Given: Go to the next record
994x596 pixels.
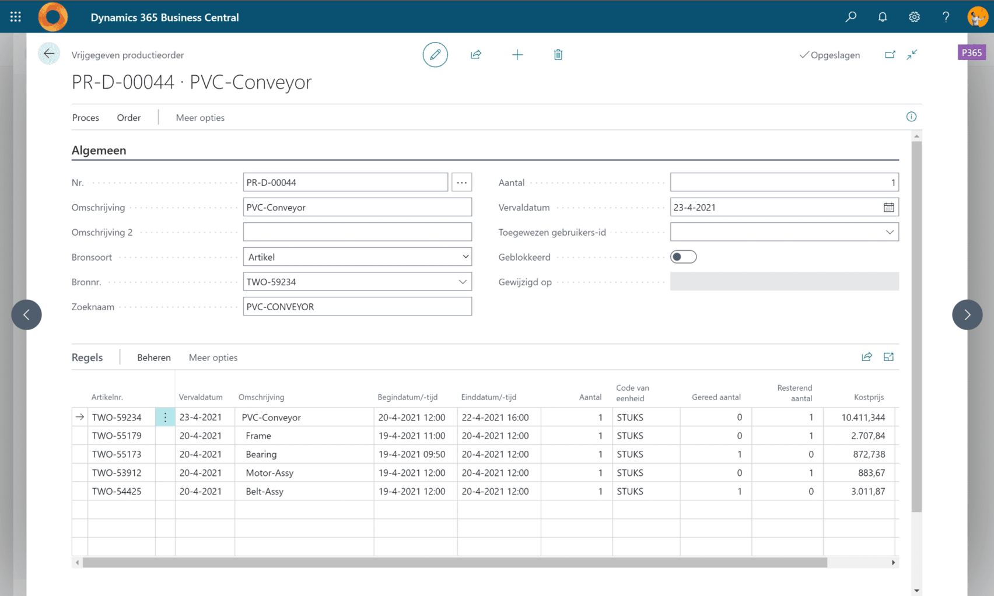Looking at the screenshot, I should (967, 315).
